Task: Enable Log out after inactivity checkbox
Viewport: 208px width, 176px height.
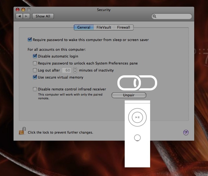Action: pos(35,70)
